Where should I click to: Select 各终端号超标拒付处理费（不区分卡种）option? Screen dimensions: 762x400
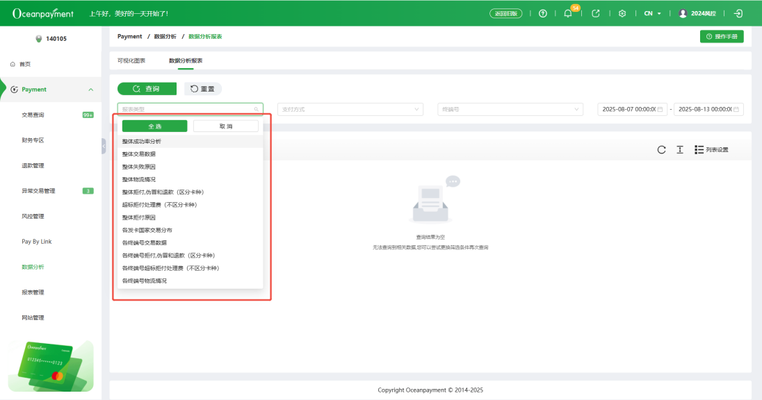190,268
